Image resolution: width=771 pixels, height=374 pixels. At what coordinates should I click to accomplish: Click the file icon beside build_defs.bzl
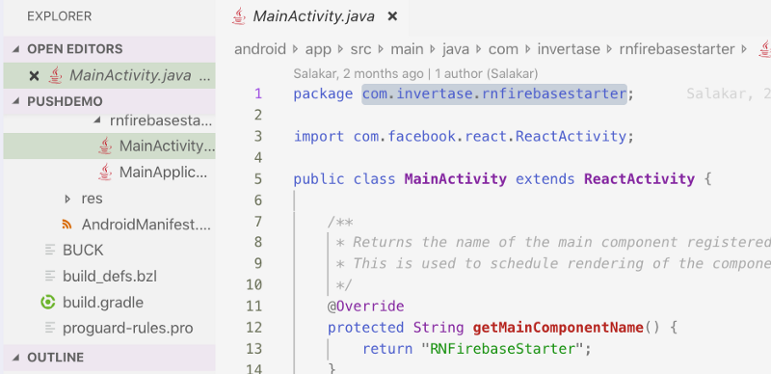click(50, 276)
